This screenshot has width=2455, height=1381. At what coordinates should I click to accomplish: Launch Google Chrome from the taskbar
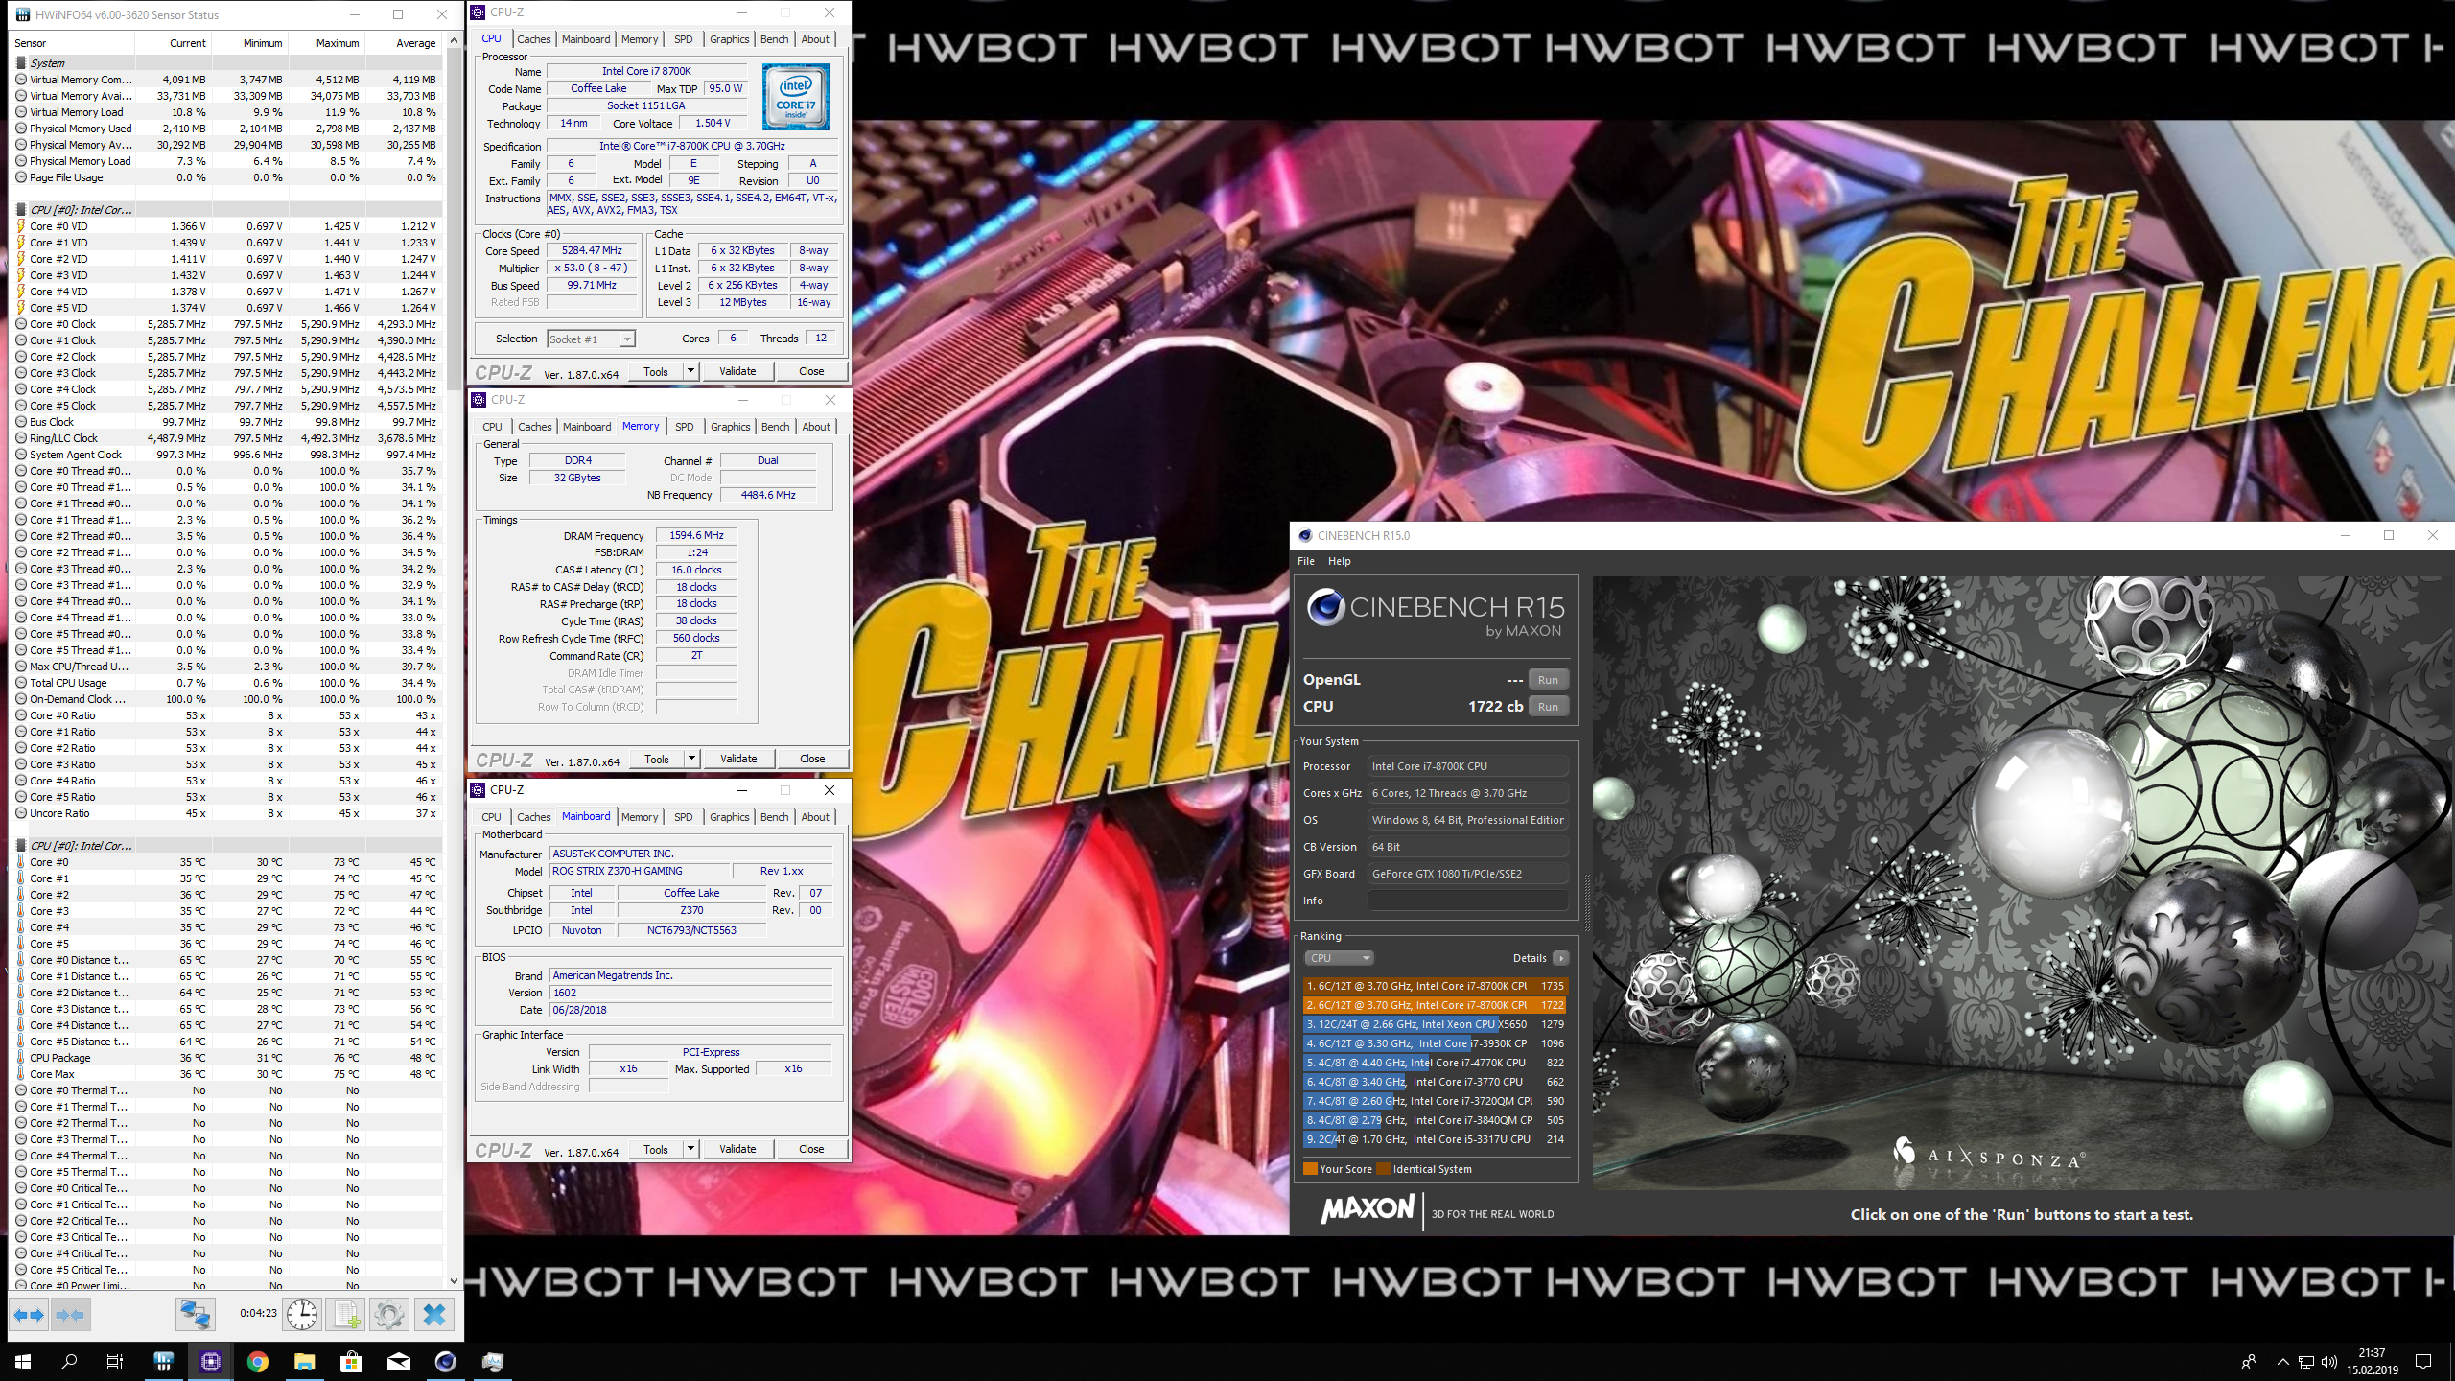(257, 1361)
